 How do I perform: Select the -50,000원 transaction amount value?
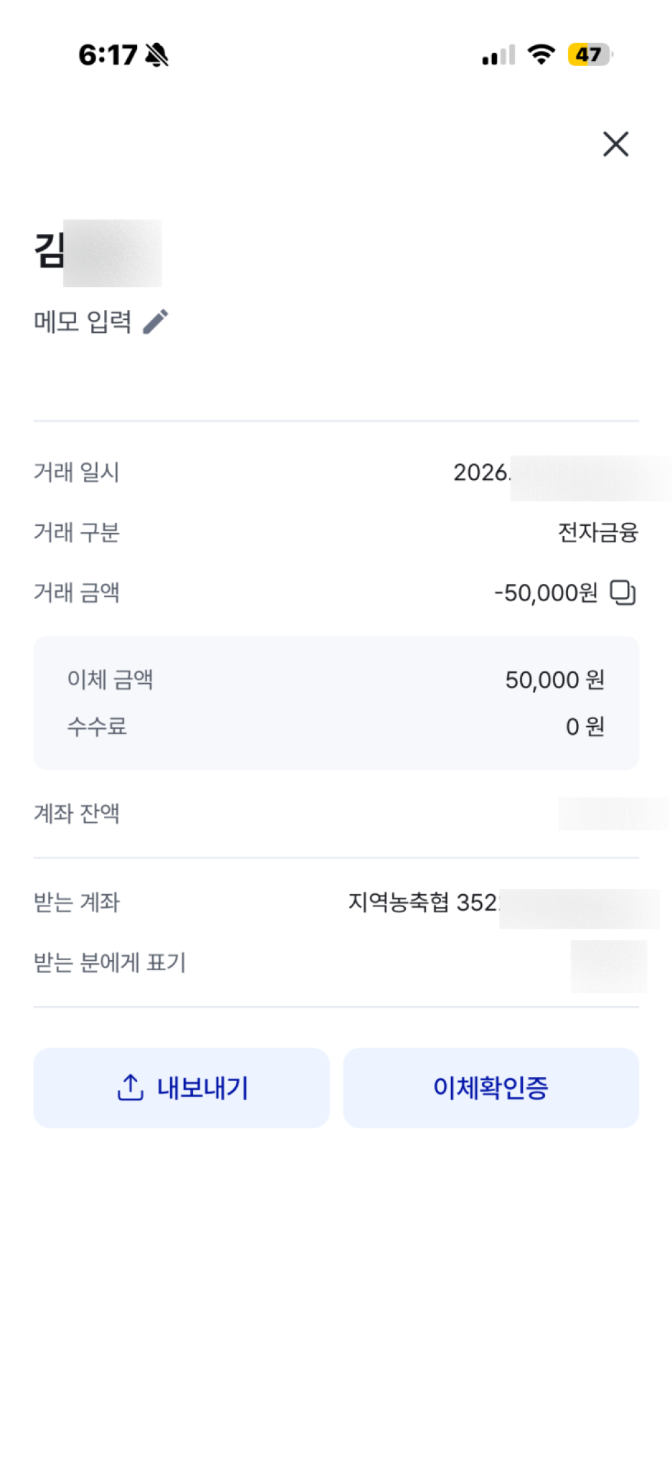[546, 593]
